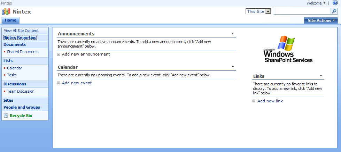
Task: Open Team Discussion in the sidebar
Action: point(21,91)
